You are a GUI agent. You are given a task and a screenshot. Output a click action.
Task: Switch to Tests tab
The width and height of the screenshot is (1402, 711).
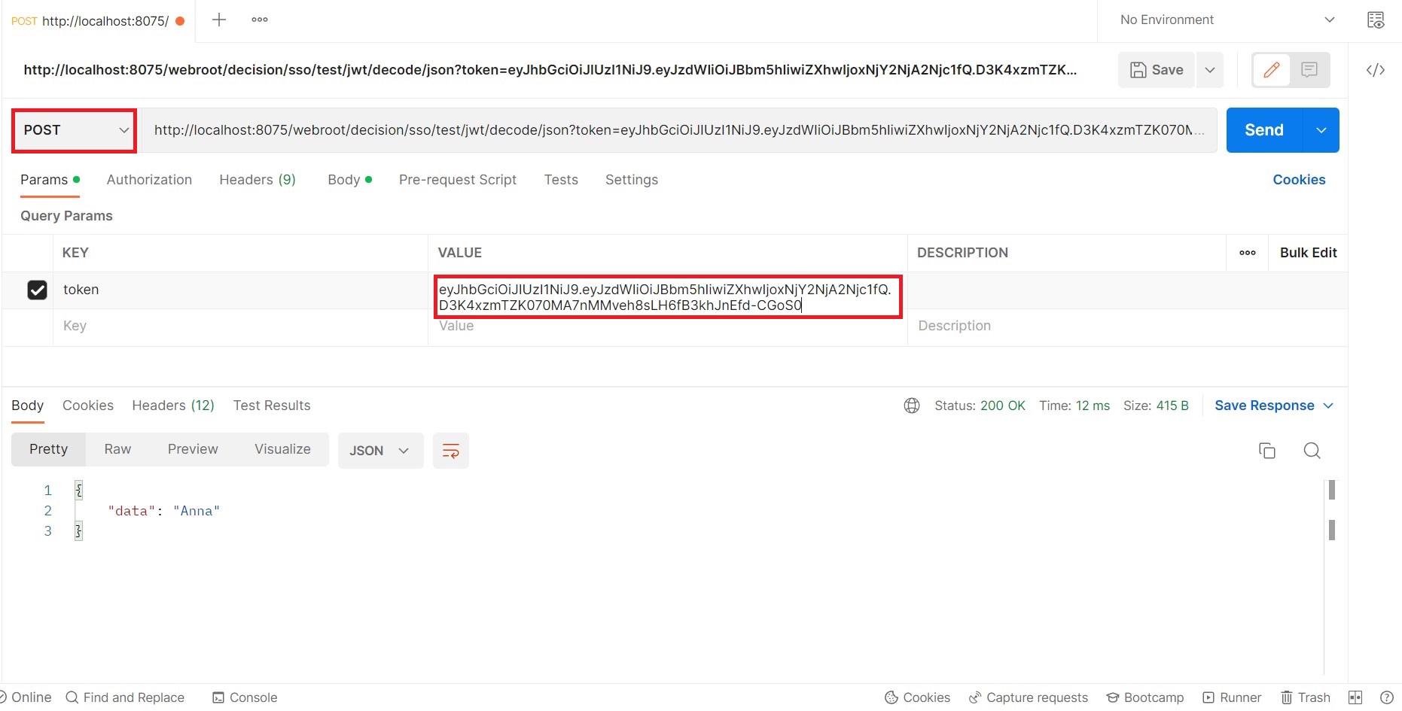pos(561,180)
